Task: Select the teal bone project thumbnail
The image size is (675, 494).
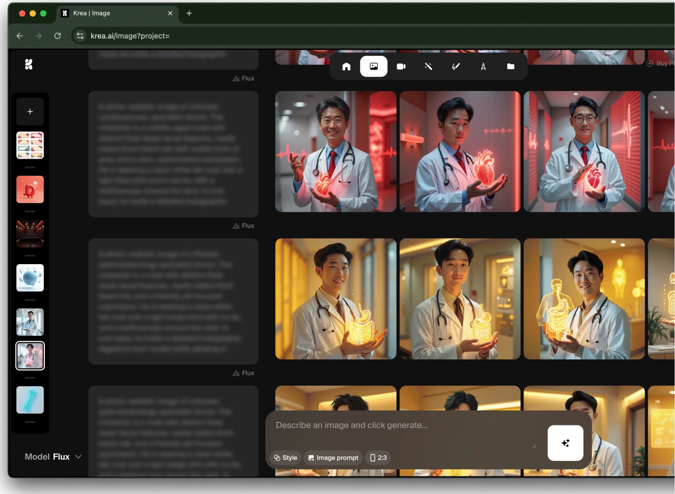Action: pos(30,400)
